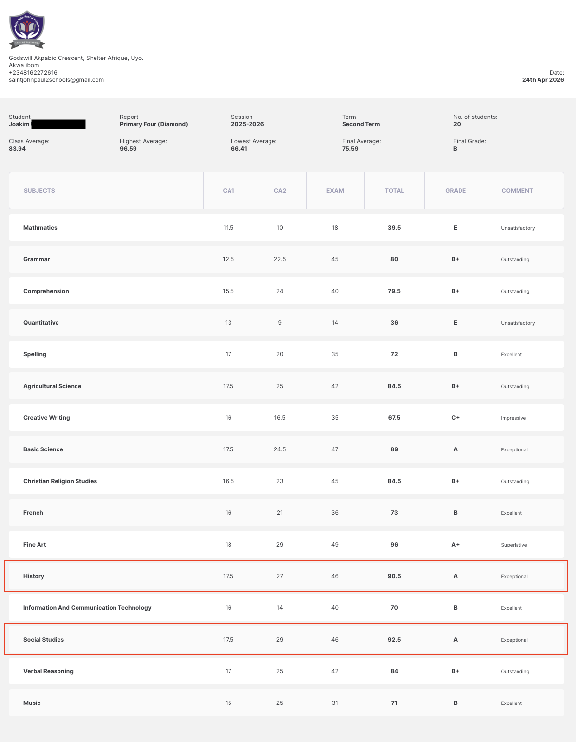Click the school crest logo
The image size is (576, 742).
coord(27,30)
